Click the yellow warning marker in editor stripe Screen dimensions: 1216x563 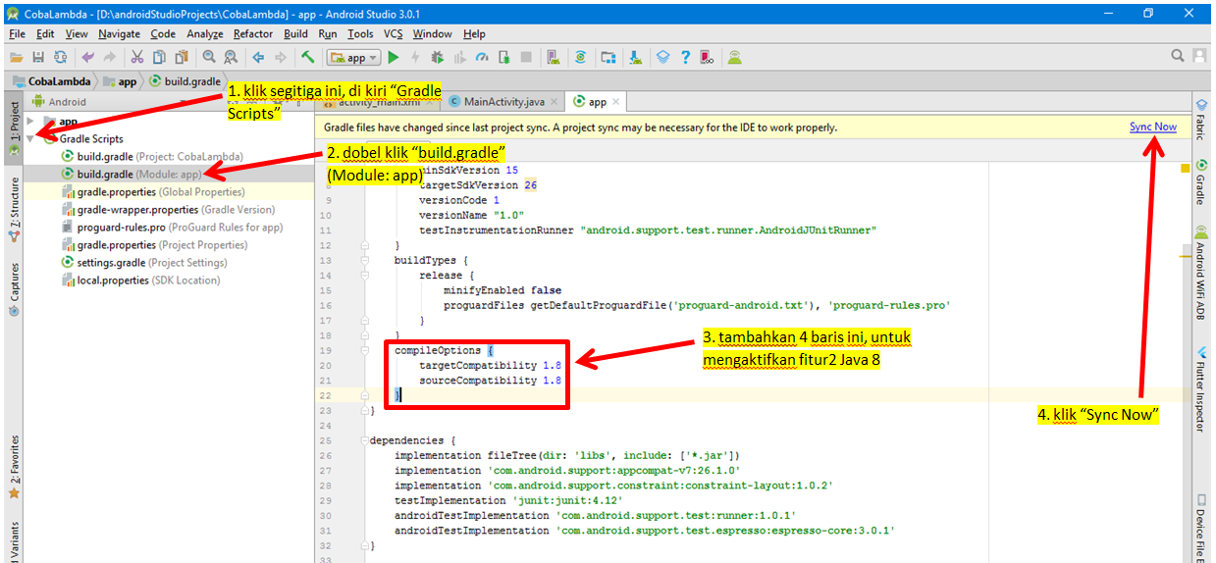1186,169
